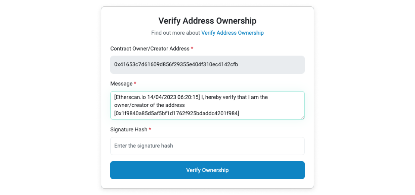Click the Contract Owner/Creator Address label
Image resolution: width=415 pixels, height=195 pixels.
(x=150, y=48)
